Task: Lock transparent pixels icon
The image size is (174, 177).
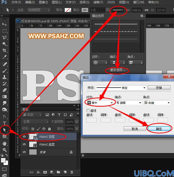Action: 33,129
